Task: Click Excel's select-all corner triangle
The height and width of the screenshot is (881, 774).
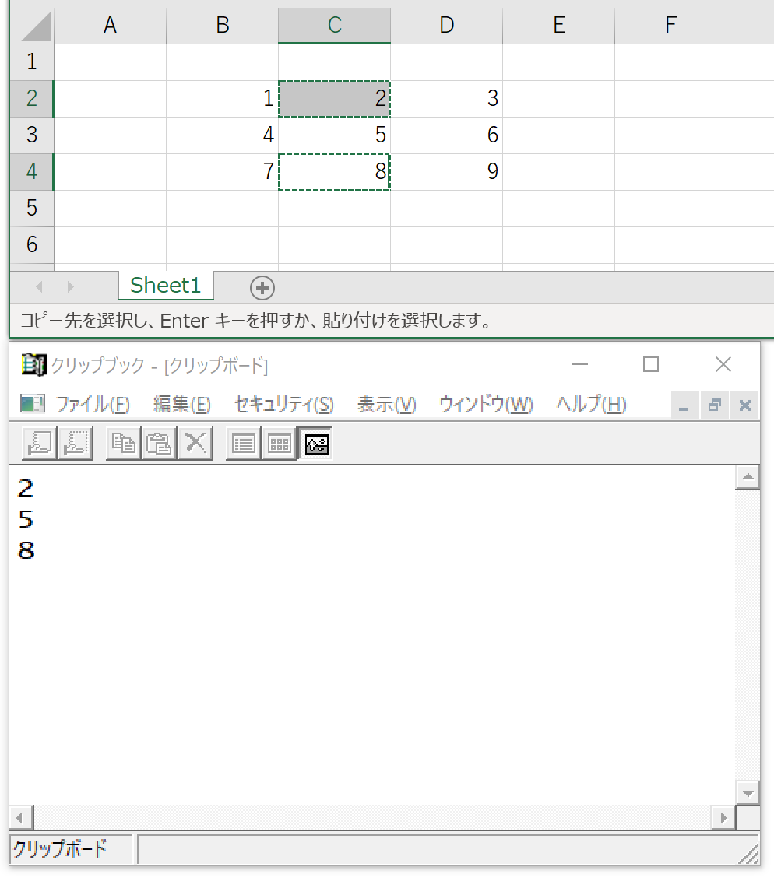Action: point(37,26)
